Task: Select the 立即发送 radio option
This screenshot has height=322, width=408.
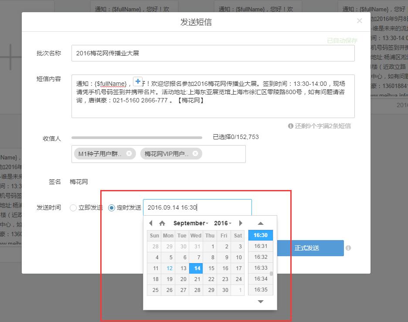Action: 73,208
